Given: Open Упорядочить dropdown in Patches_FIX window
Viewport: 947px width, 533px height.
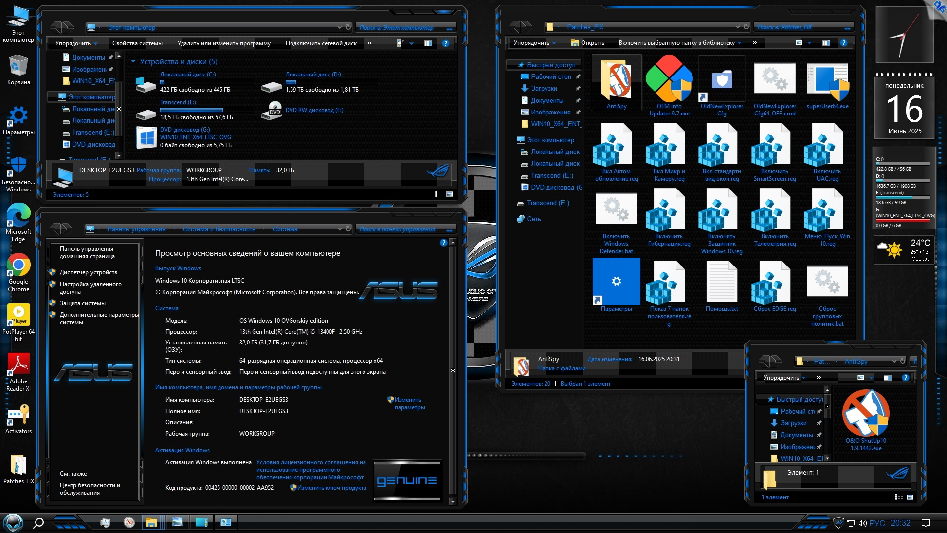Looking at the screenshot, I should (x=535, y=43).
